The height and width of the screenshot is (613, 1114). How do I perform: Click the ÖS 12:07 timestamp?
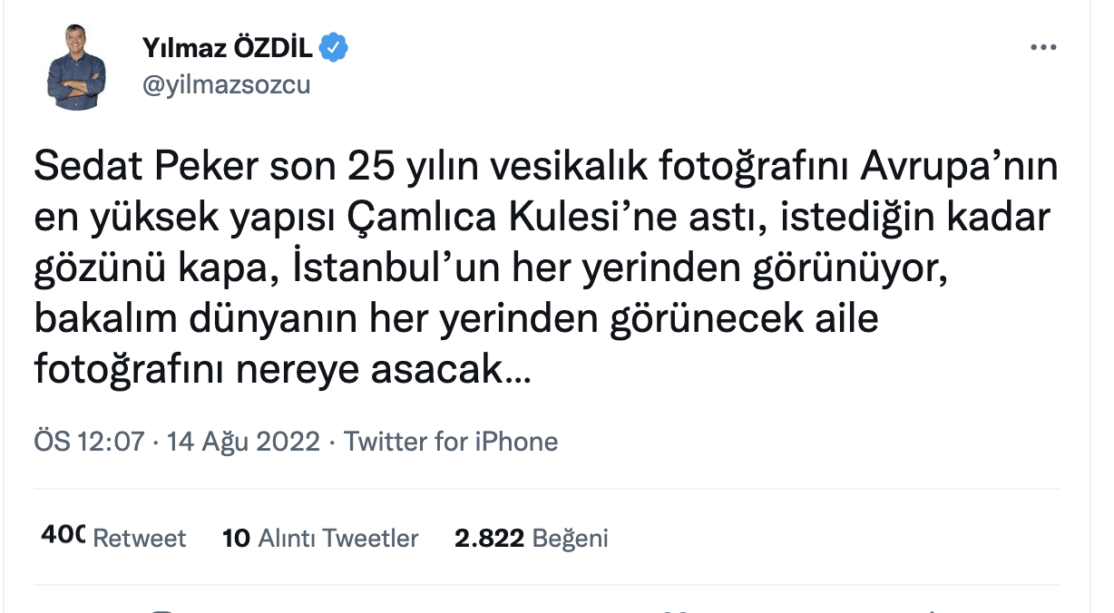[x=89, y=442]
